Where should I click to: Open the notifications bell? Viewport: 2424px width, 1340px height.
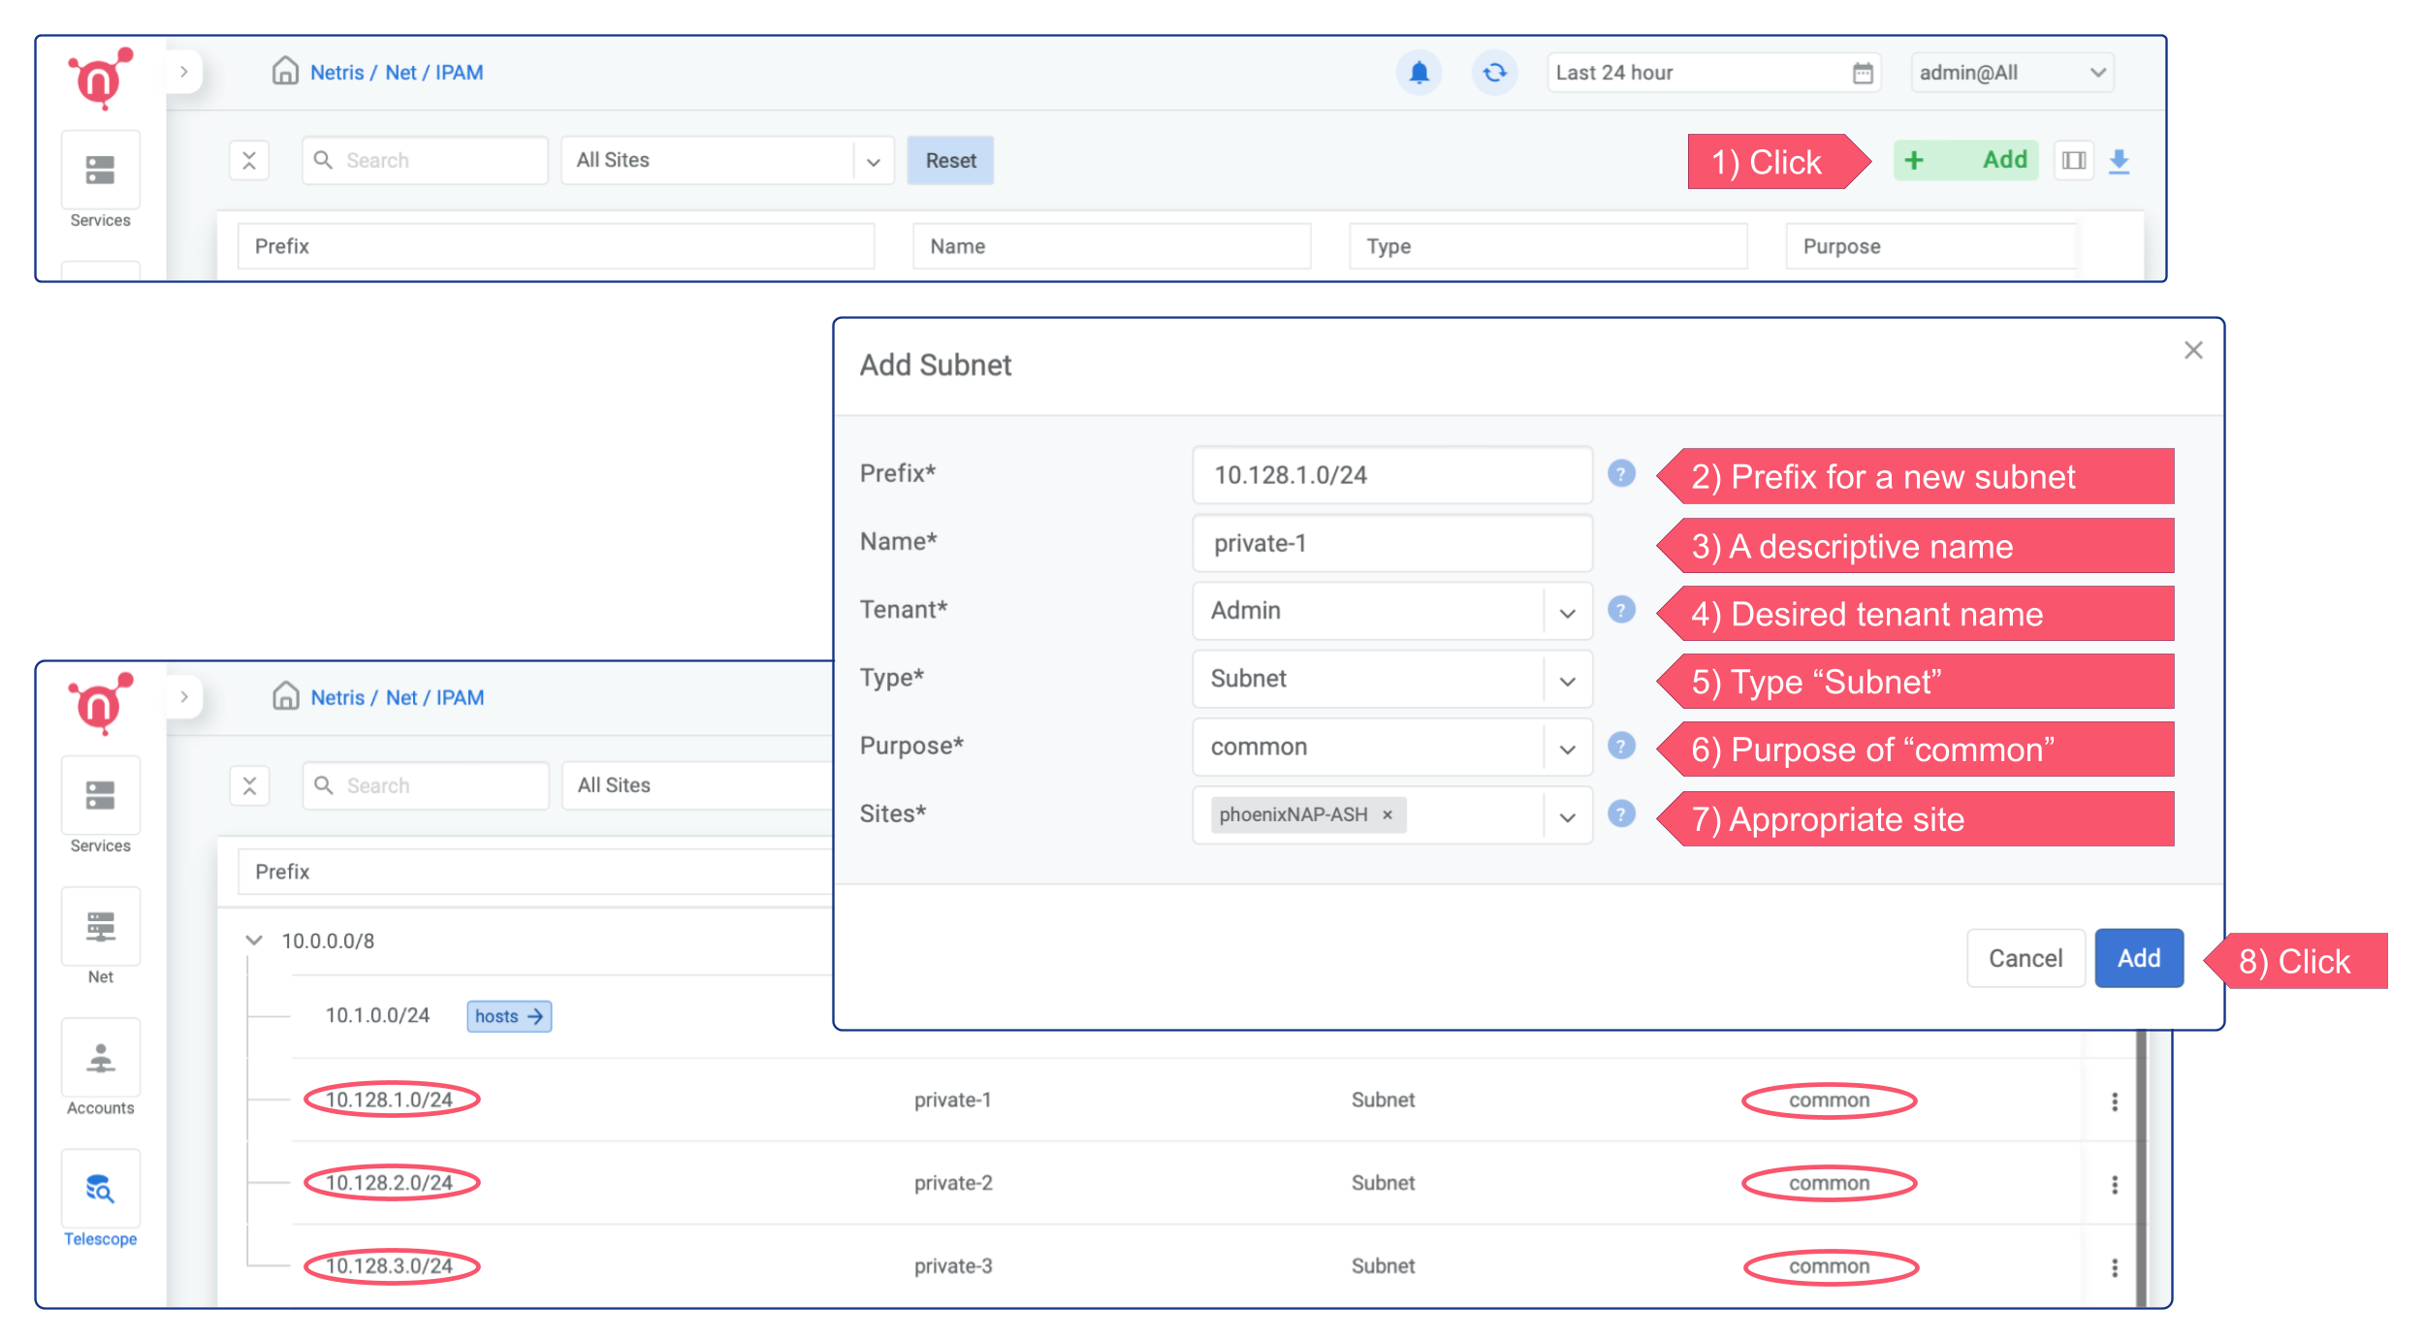coord(1419,72)
